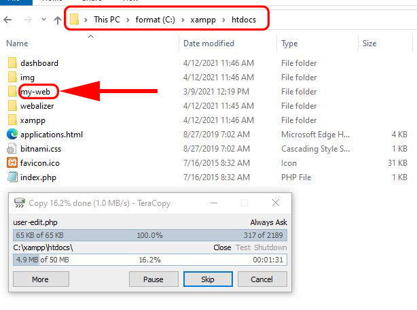Choose Test after copy option
Viewport: 417px width, 310px height.
pos(243,247)
